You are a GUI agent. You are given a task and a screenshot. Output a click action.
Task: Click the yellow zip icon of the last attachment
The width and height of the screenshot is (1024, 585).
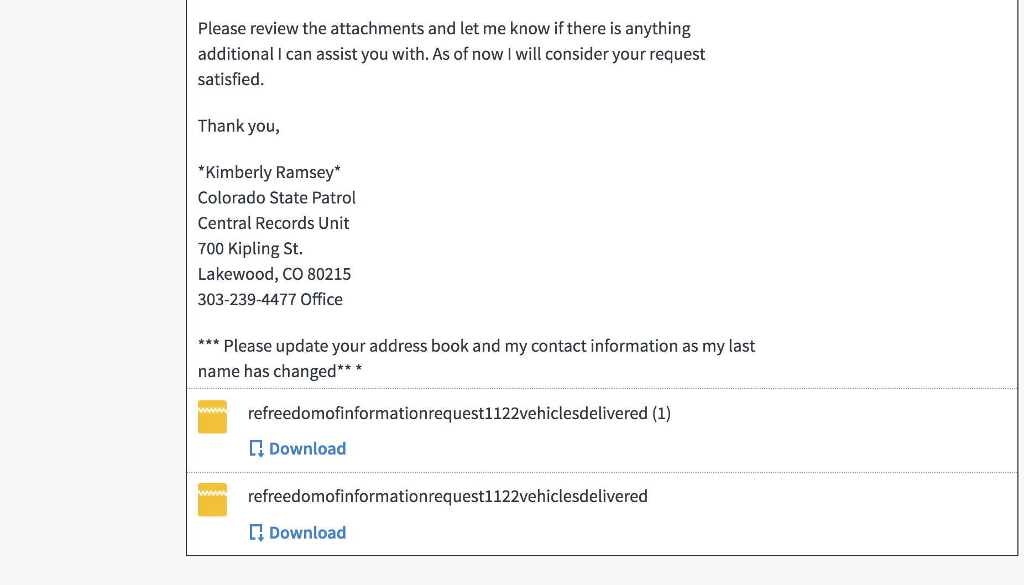(x=212, y=500)
